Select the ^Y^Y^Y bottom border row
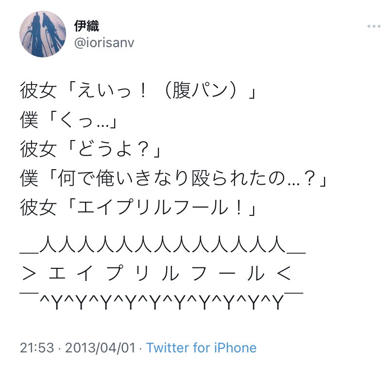The height and width of the screenshot is (366, 392). click(x=161, y=301)
